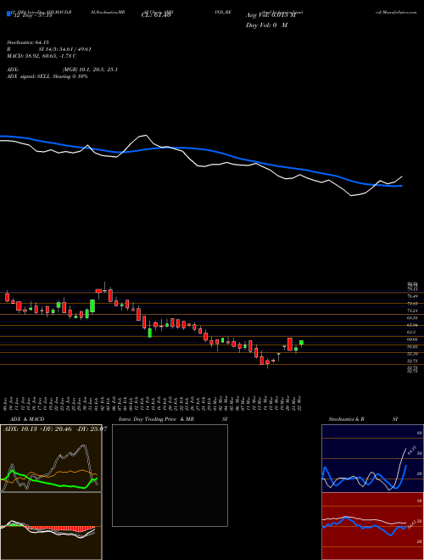Screen dimensions: 424x560
Task: Click the blue 12 Day SMA legend square
Action: point(8,14)
